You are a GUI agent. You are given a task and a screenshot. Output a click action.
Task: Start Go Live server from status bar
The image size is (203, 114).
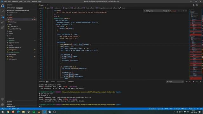pos(185,109)
